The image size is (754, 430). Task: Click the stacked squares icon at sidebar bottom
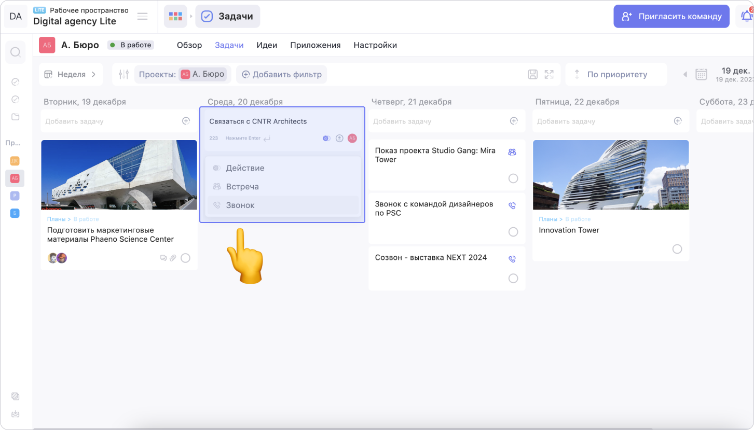(16, 396)
